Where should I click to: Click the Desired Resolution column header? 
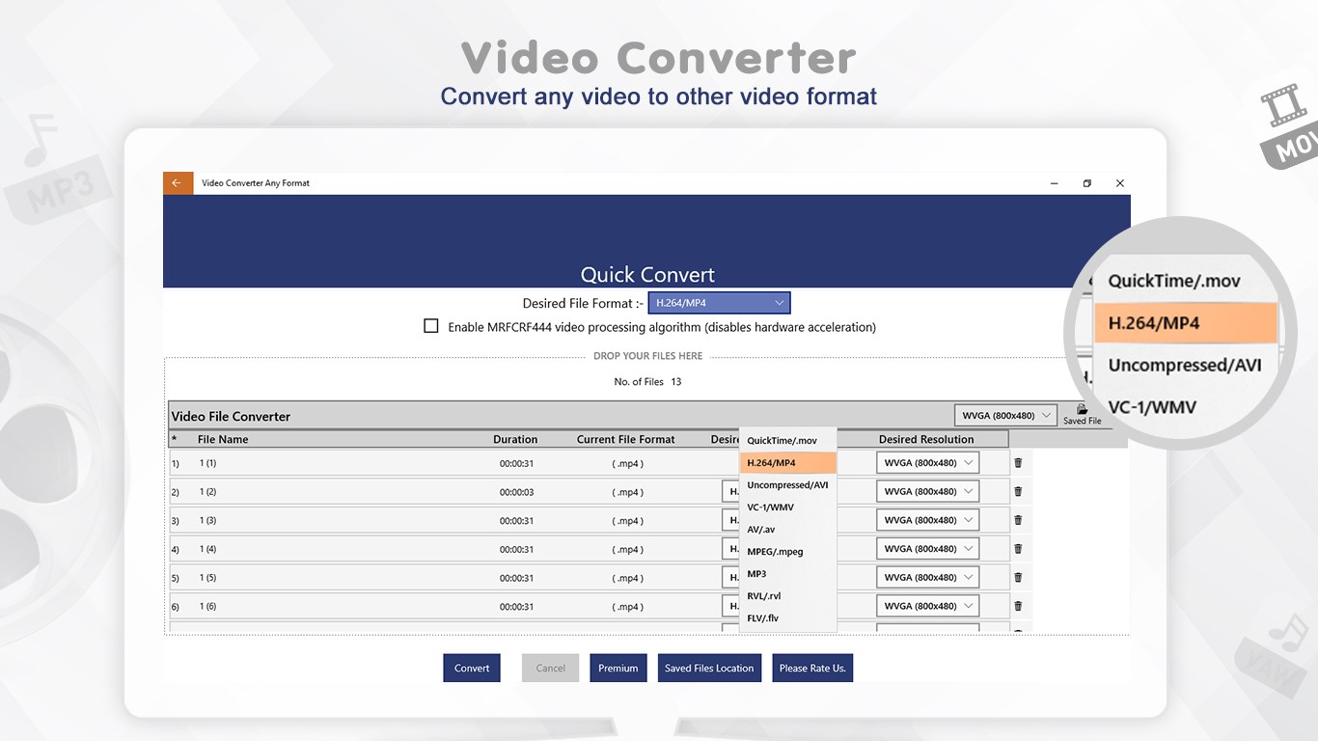[x=926, y=439]
